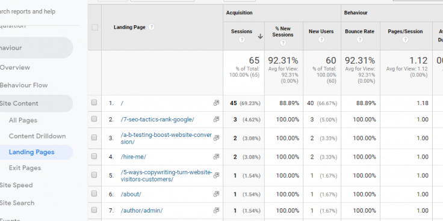Click external link icon beside /about/
Screen dimensions: 443x221
pos(216,194)
